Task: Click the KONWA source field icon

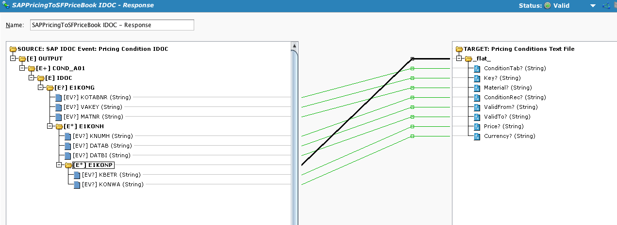Action: point(77,184)
